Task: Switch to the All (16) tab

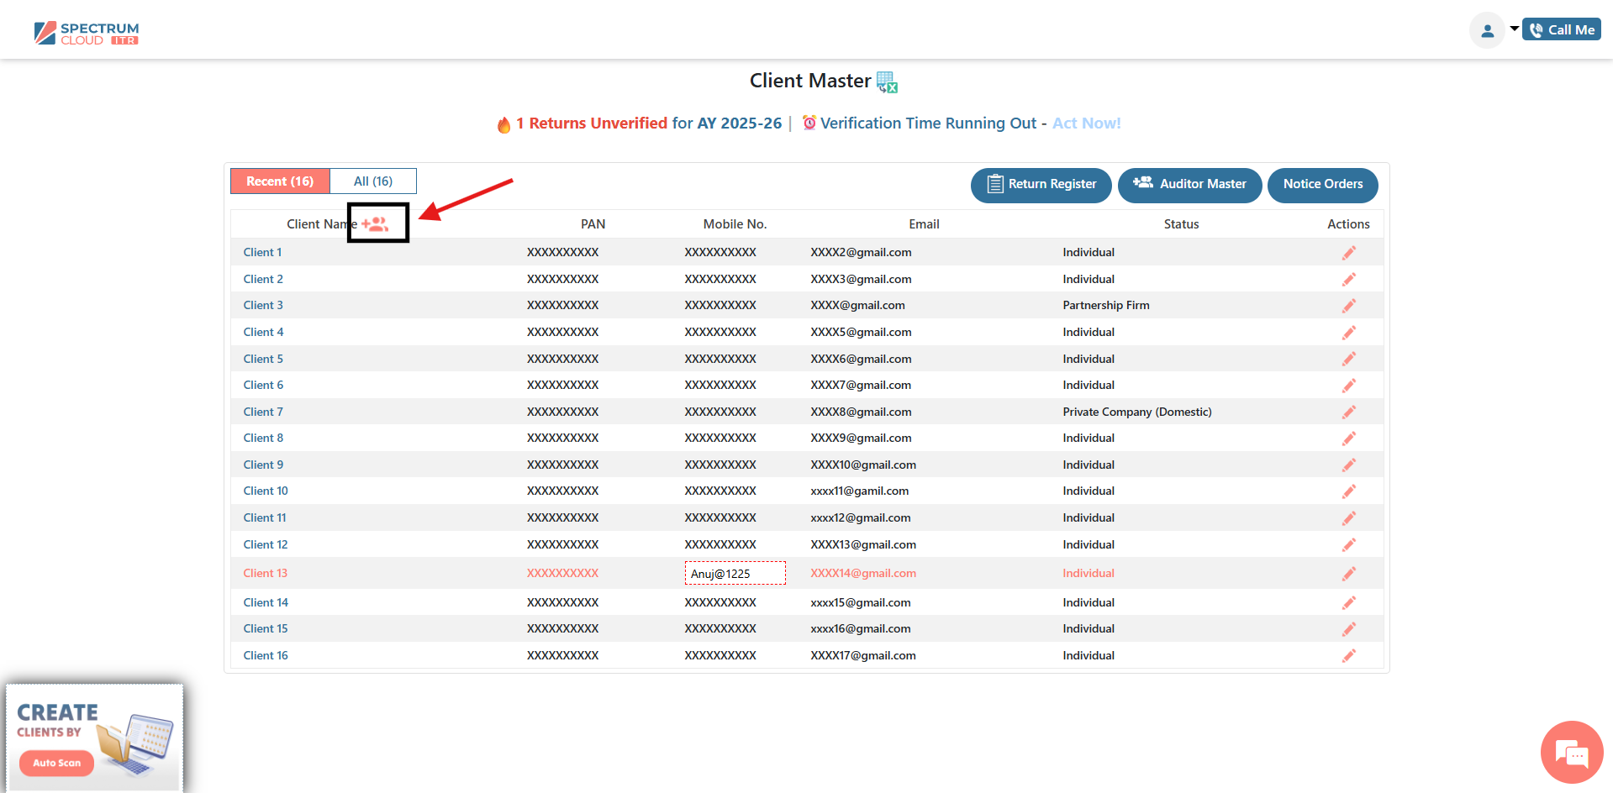Action: coord(373,181)
